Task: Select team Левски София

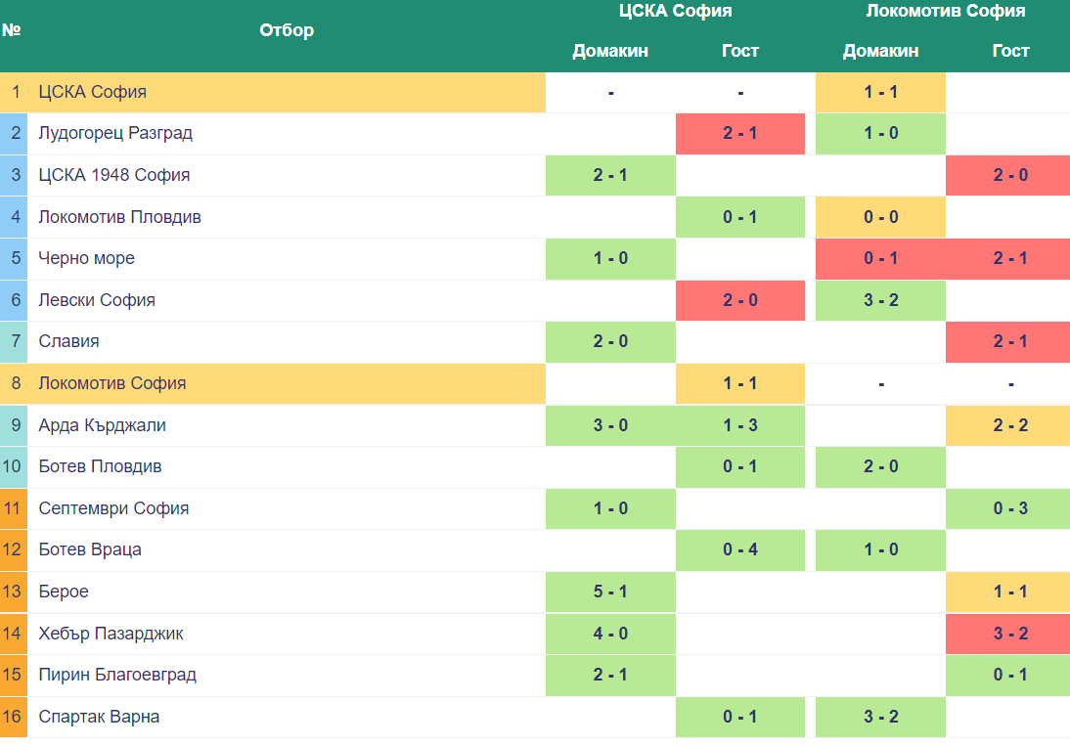Action: click(x=97, y=300)
